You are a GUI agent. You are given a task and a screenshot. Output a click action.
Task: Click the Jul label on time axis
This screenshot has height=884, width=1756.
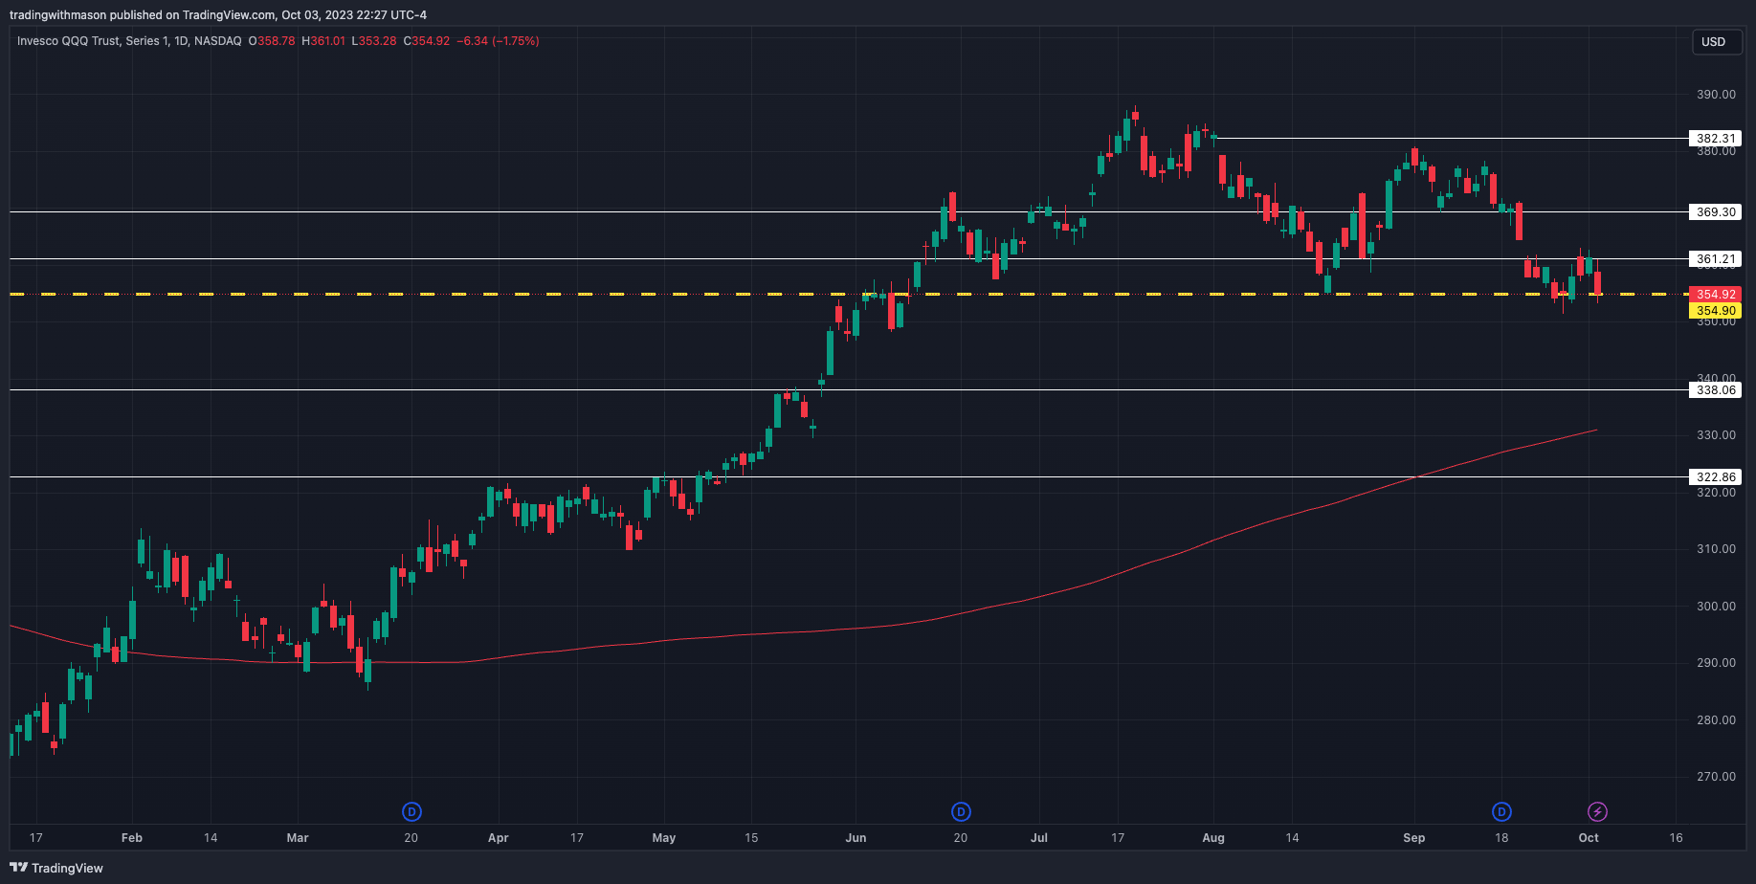point(1039,838)
